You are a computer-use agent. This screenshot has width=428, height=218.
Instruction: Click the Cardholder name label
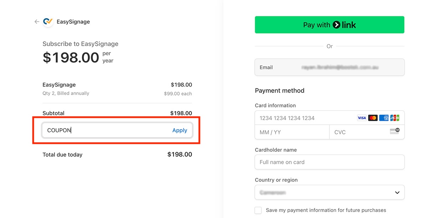coord(276,150)
